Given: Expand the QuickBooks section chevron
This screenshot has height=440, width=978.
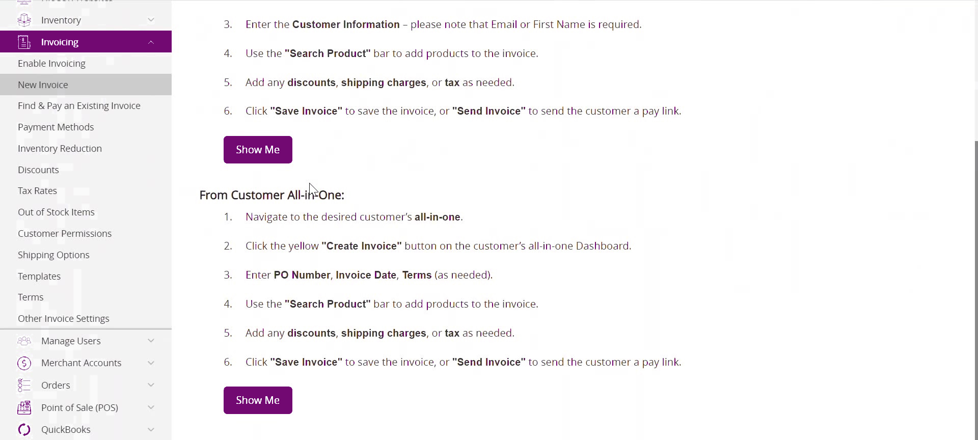Looking at the screenshot, I should [x=151, y=430].
